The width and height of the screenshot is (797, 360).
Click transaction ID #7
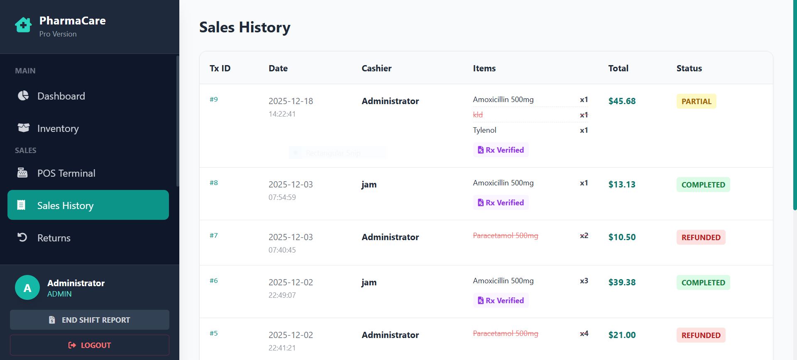pyautogui.click(x=214, y=236)
